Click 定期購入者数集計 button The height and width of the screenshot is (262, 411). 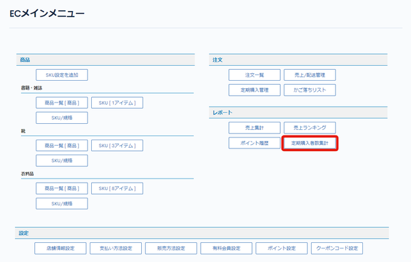[x=310, y=143]
